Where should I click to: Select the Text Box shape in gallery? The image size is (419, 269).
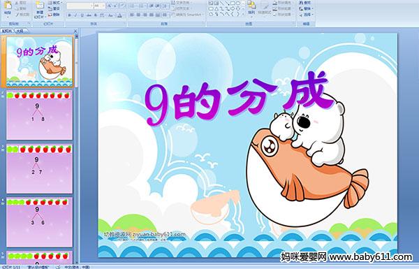pyautogui.click(x=211, y=3)
